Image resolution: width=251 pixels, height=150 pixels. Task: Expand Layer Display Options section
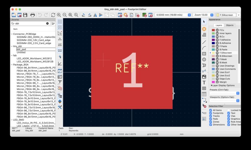pyautogui.click(x=211, y=85)
